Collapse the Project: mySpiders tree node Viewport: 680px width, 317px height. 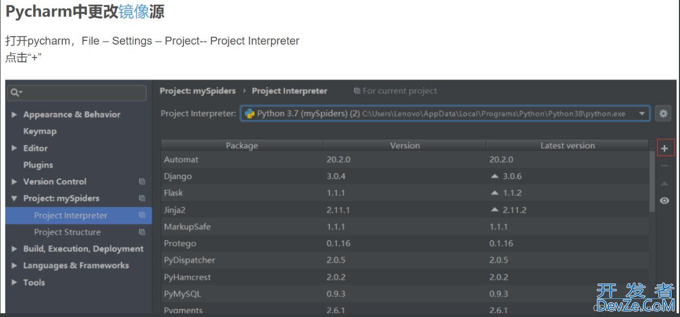[14, 198]
